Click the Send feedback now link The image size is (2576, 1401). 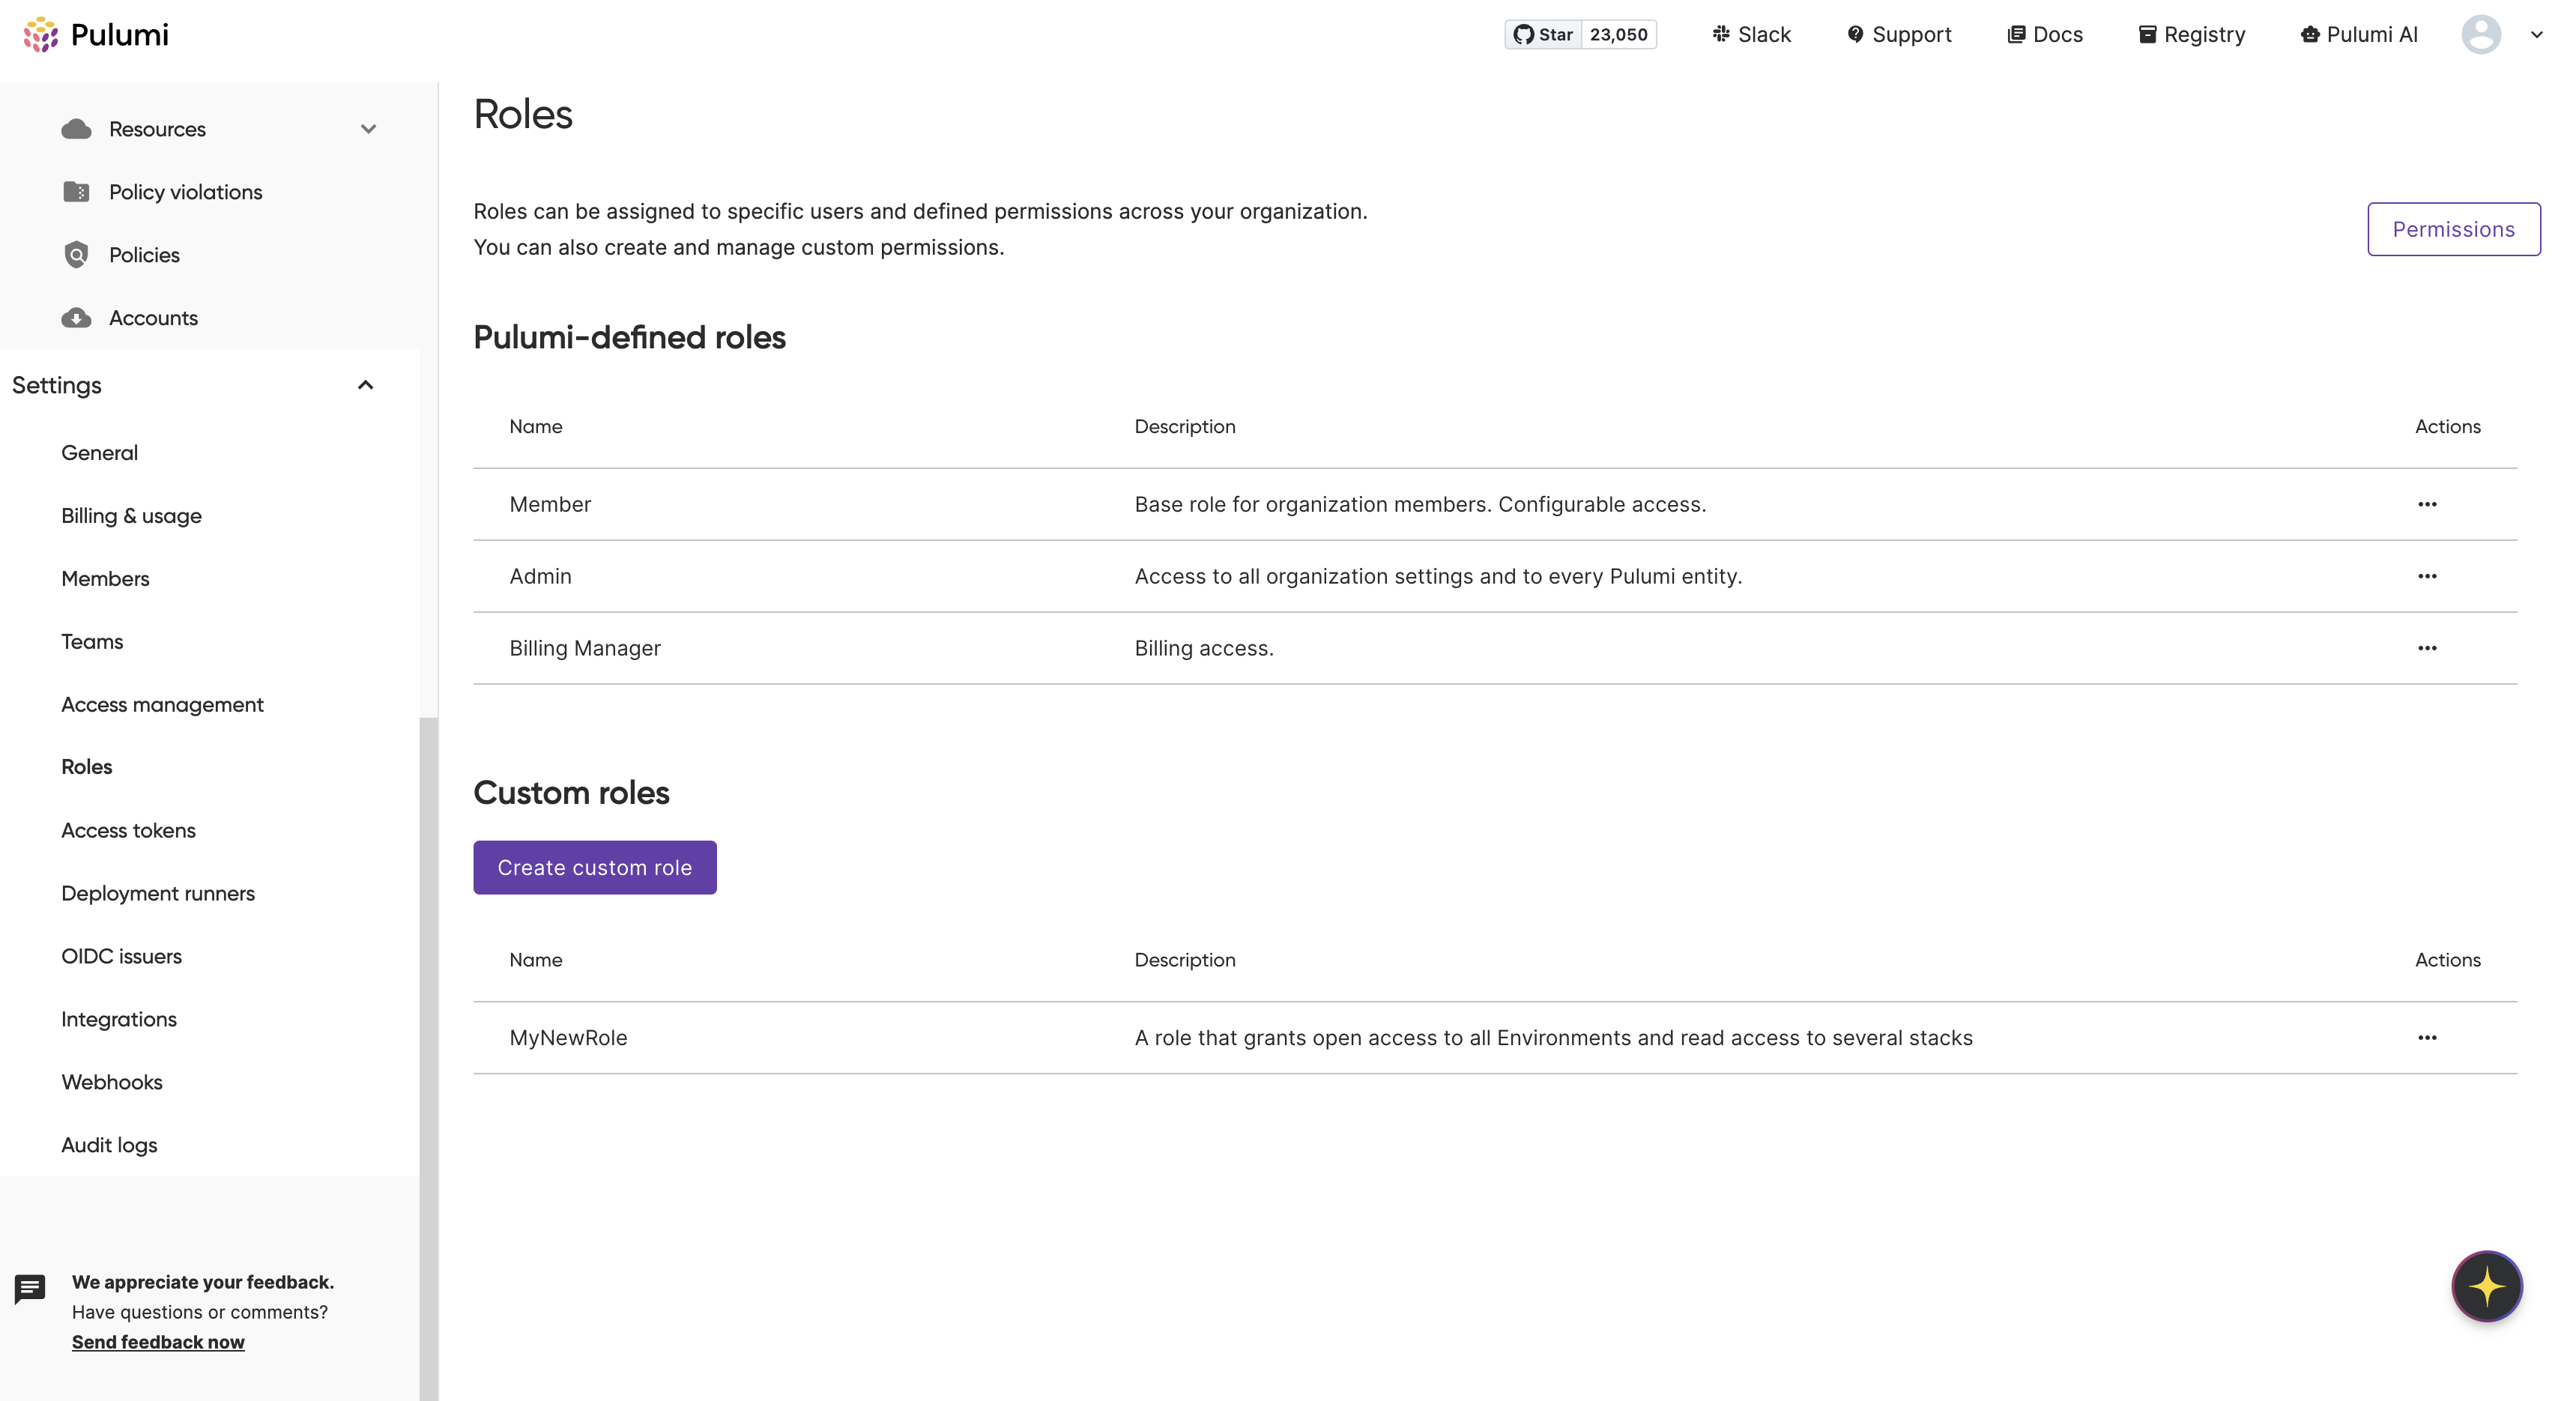(x=158, y=1342)
